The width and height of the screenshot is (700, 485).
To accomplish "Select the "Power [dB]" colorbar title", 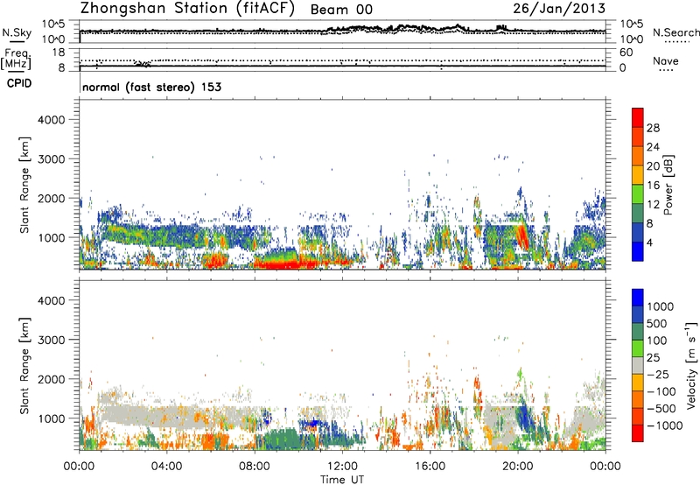I will point(668,185).
